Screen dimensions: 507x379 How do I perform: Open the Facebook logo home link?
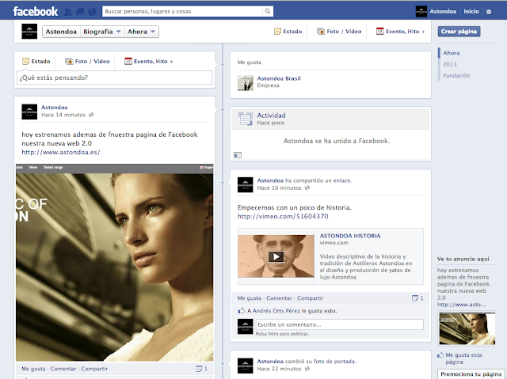coord(35,12)
